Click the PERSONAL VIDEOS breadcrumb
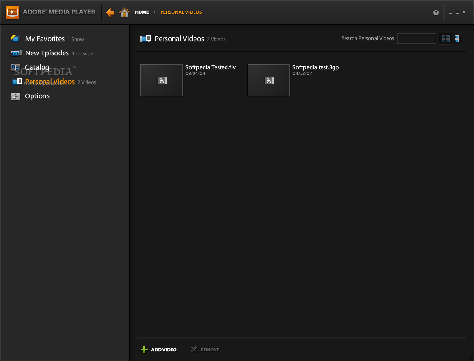Image resolution: width=474 pixels, height=361 pixels. pyautogui.click(x=181, y=12)
